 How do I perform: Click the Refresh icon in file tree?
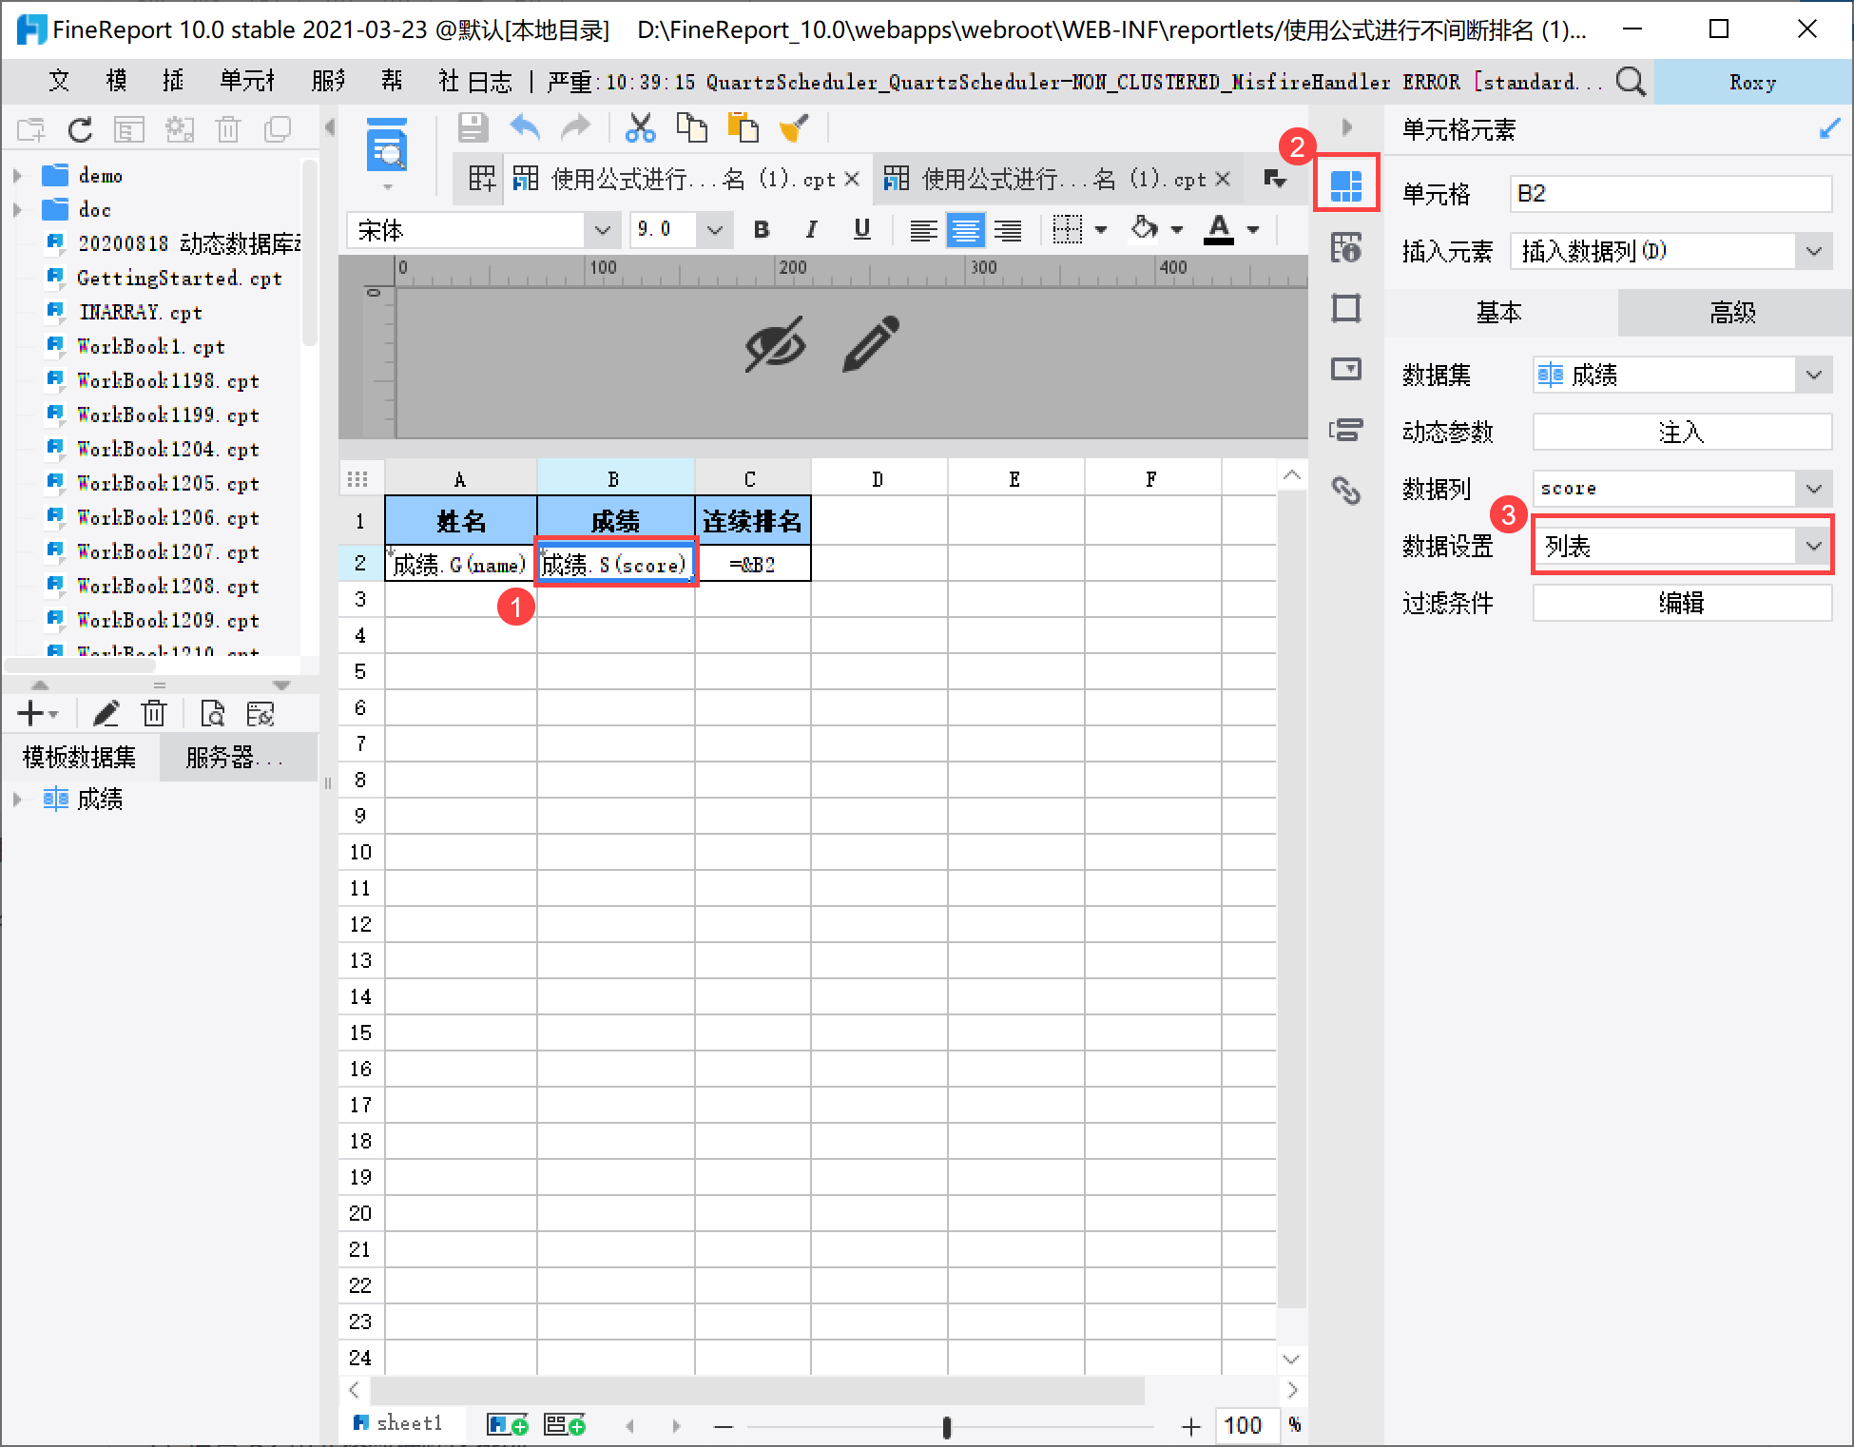pyautogui.click(x=80, y=129)
